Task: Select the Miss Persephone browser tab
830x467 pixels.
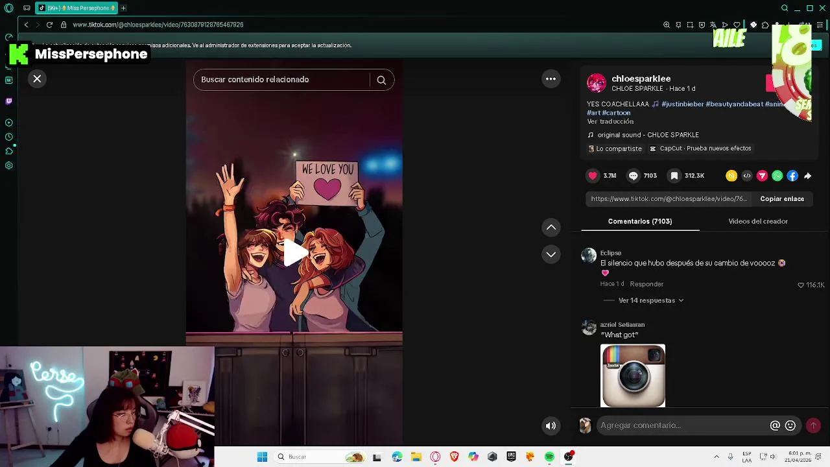Action: [77, 8]
